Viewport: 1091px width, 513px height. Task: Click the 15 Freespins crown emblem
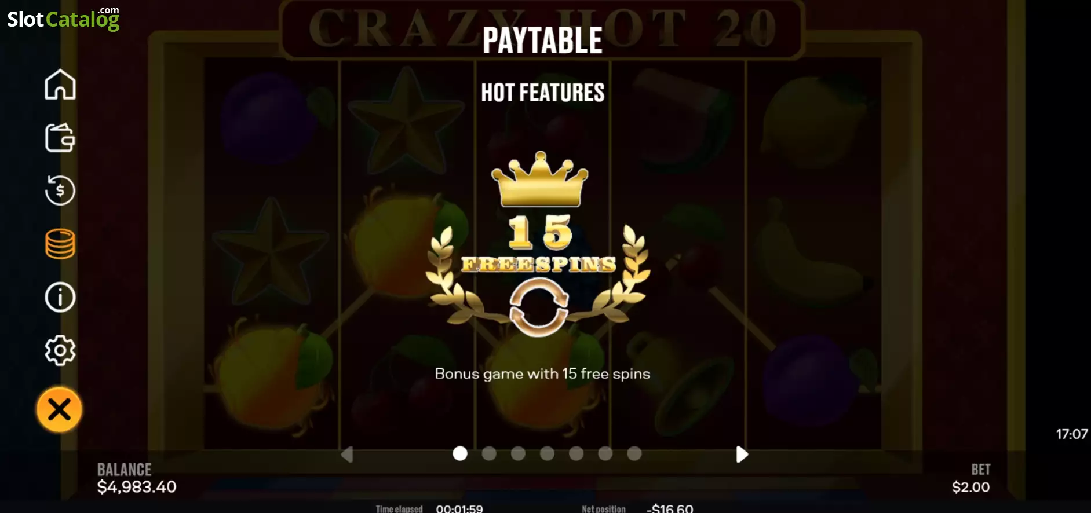(539, 244)
